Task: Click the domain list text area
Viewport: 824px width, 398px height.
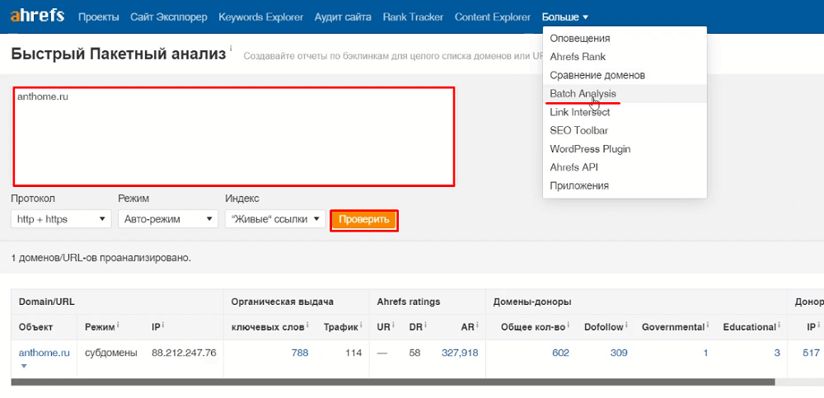Action: [x=234, y=136]
